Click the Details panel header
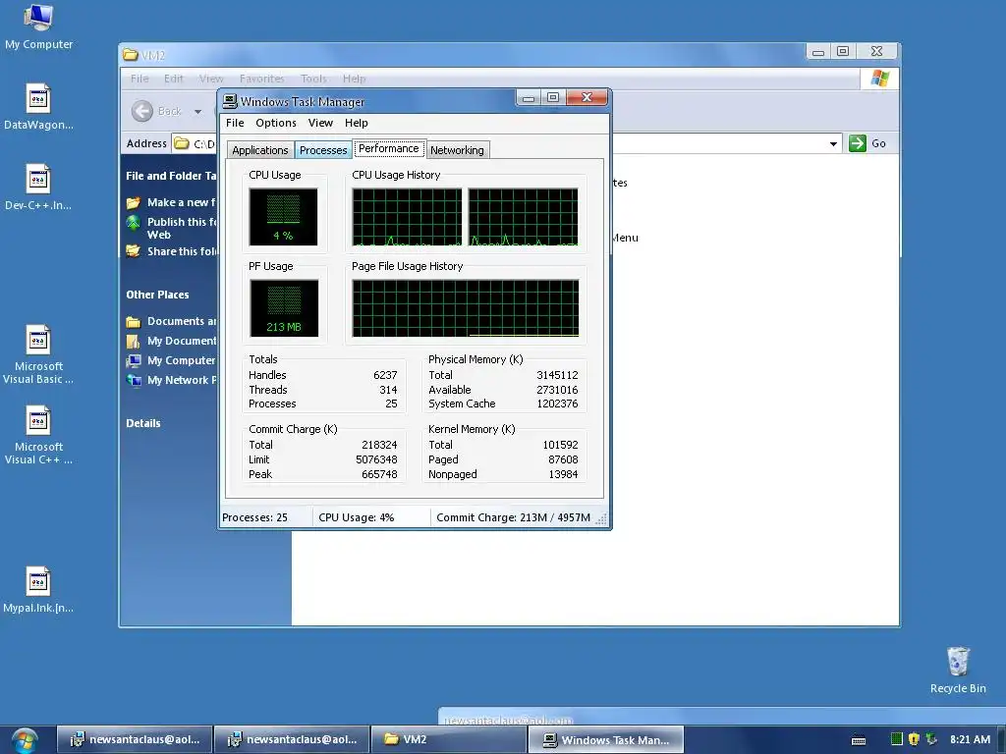Screen dimensions: 1006x754 point(143,423)
